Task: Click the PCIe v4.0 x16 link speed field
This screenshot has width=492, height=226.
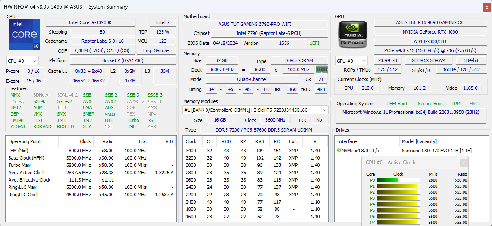Action: [430, 50]
